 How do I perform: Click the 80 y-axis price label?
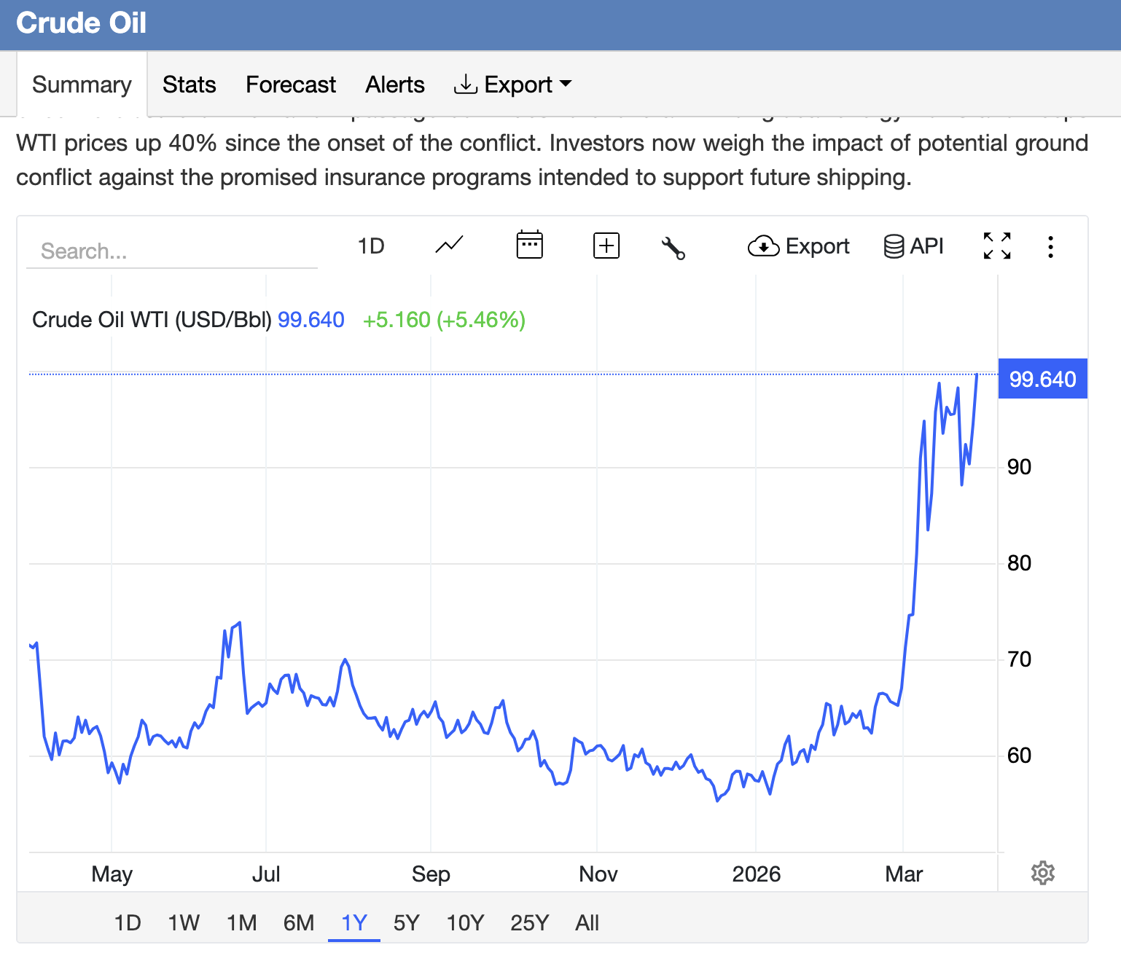tap(1019, 563)
